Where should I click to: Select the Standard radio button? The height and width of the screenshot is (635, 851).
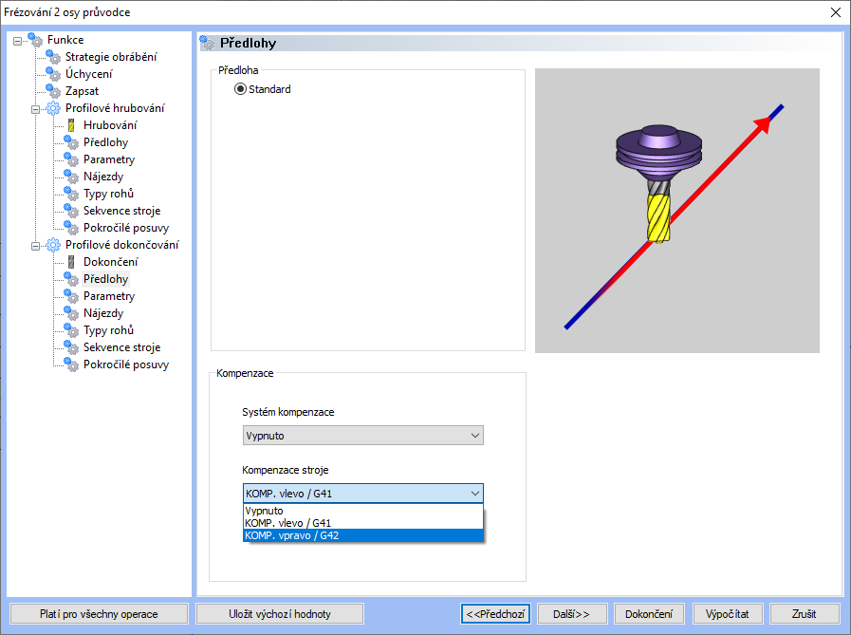pyautogui.click(x=240, y=89)
